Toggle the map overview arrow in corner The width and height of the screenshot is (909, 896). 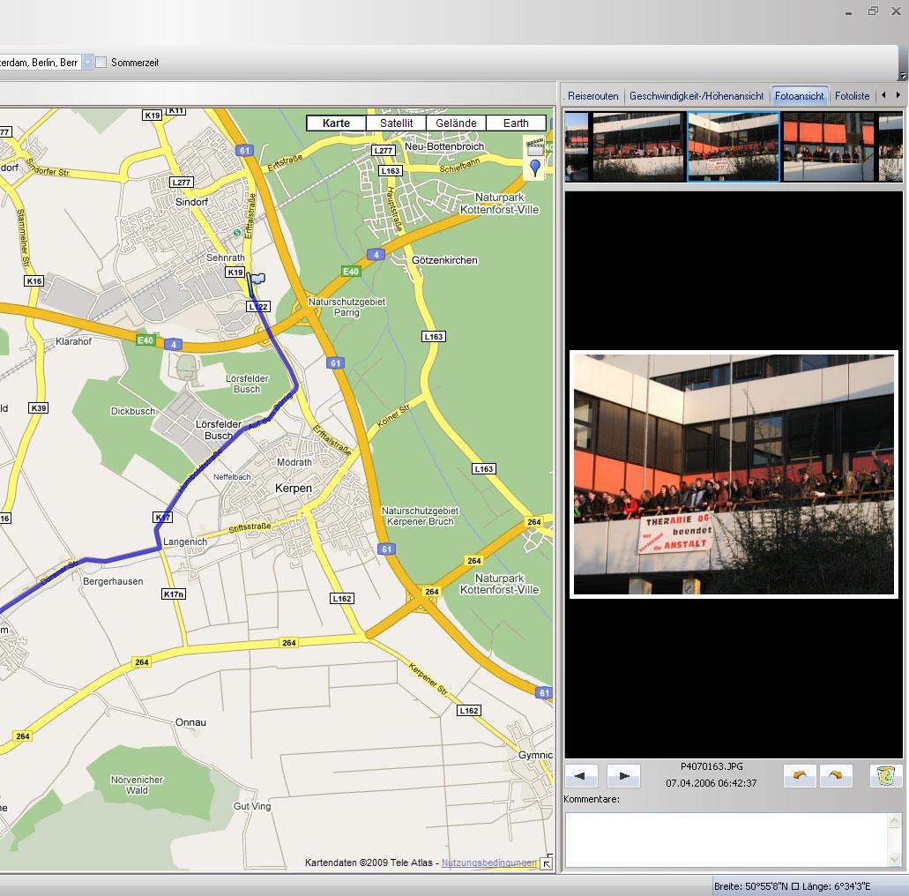(x=547, y=864)
